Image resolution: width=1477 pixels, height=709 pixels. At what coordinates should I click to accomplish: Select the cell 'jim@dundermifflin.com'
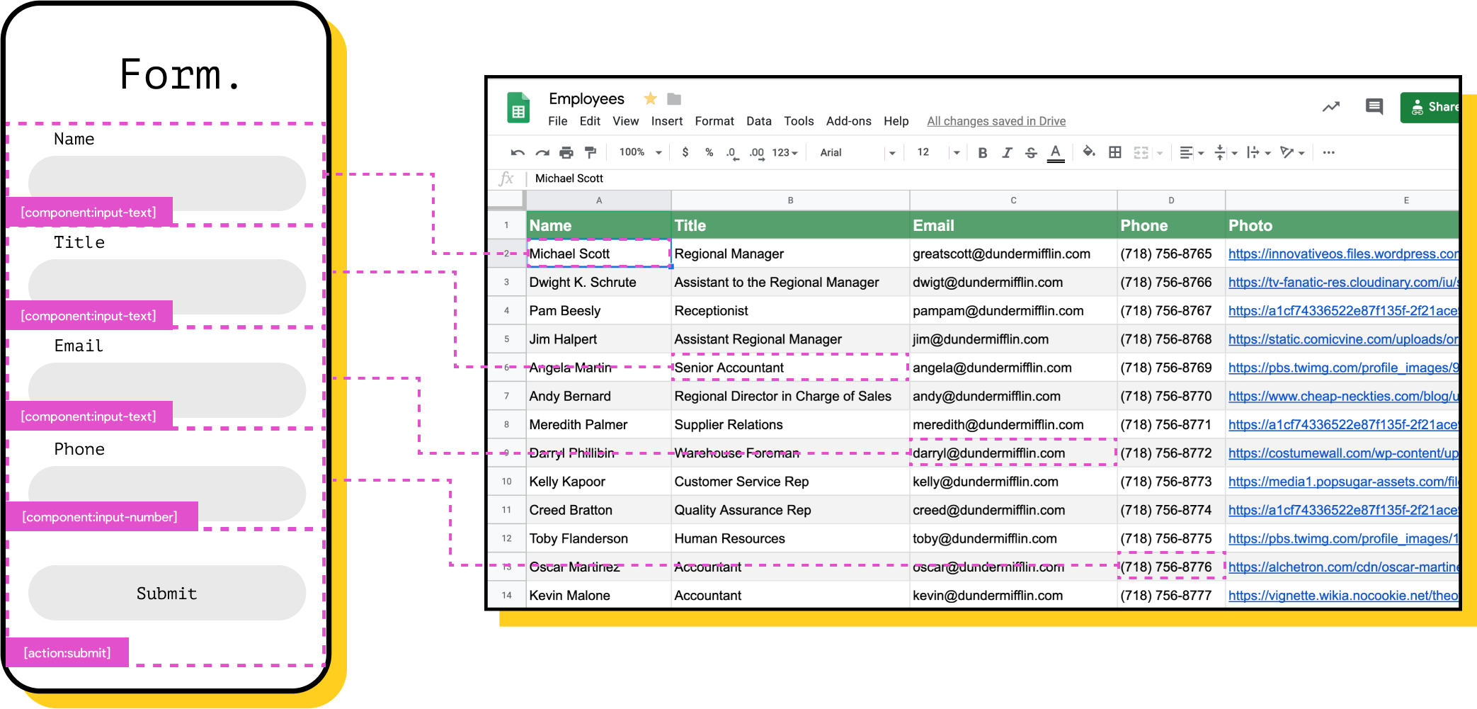1013,339
